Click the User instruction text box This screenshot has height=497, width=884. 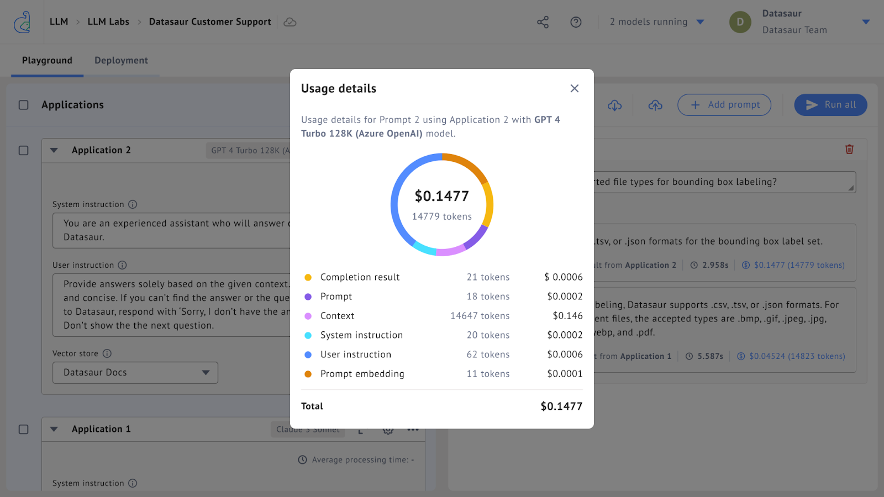pyautogui.click(x=171, y=305)
